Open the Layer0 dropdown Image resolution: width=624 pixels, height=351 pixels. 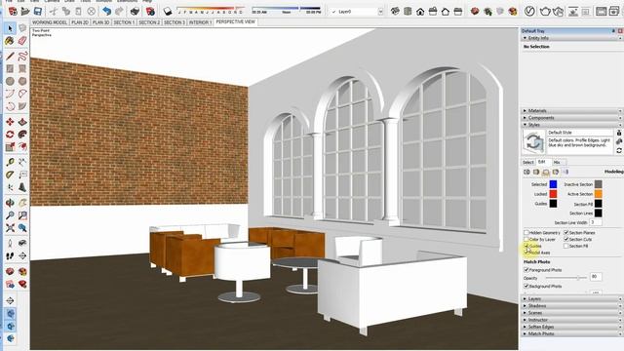(x=380, y=12)
